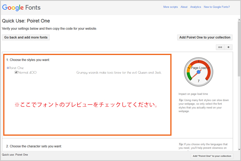Image resolution: width=241 pixels, height=161 pixels.
Task: Click the scrollbar up arrow
Action: pos(239,20)
